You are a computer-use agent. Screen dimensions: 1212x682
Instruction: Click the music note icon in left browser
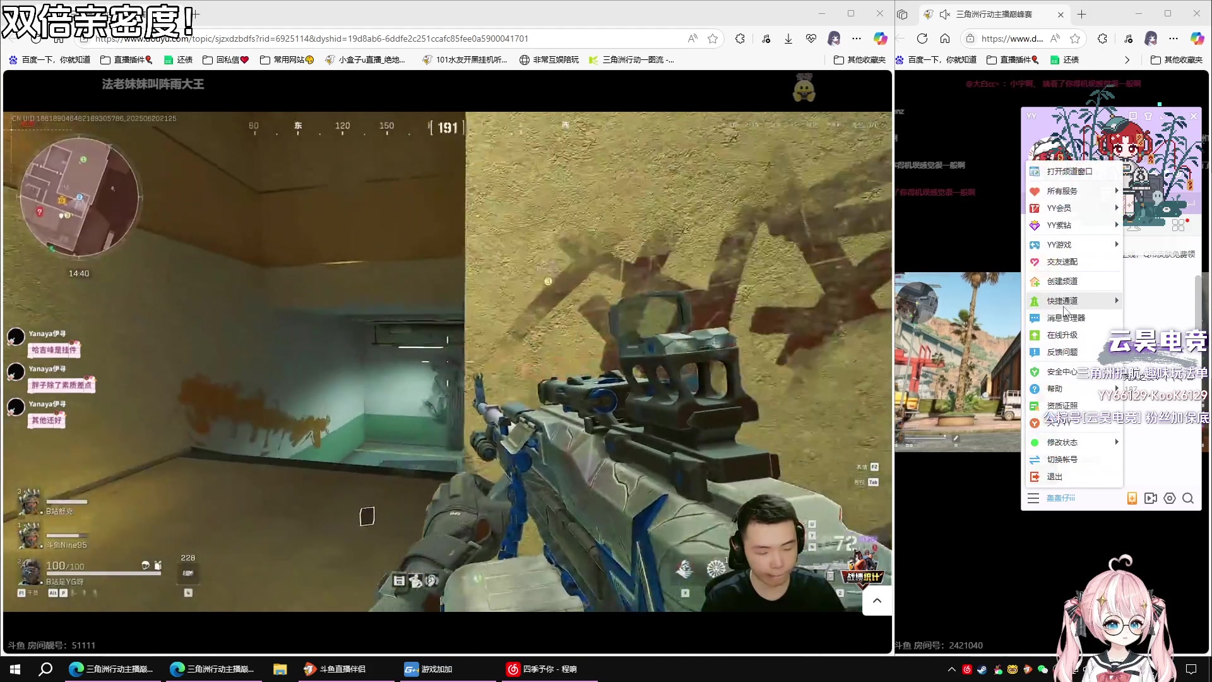[766, 39]
